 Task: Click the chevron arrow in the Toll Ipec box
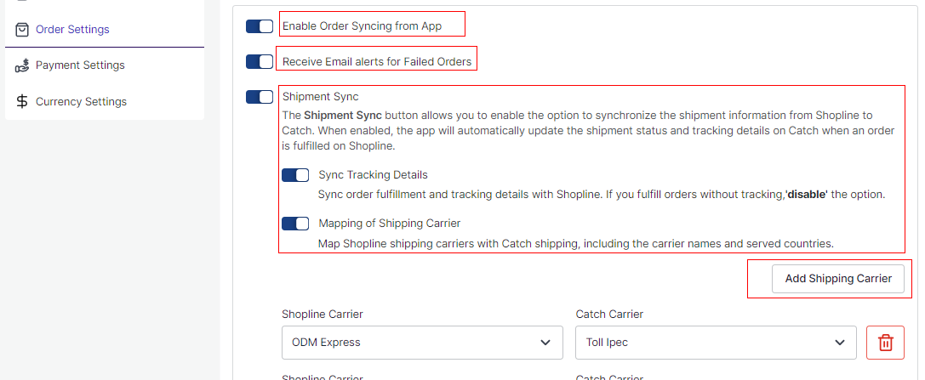tap(839, 343)
